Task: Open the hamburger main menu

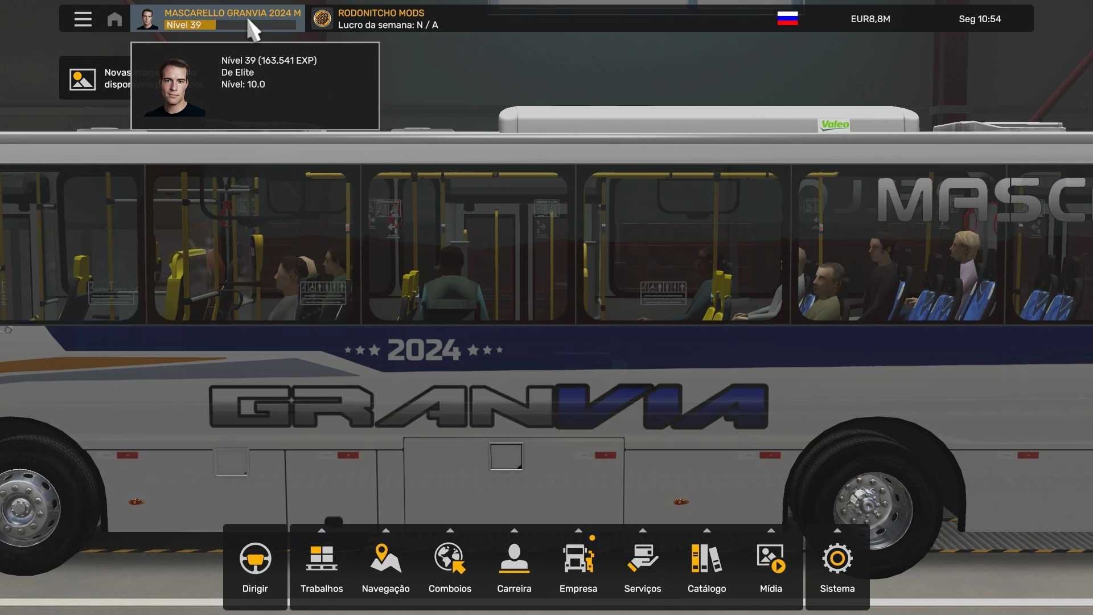Action: point(83,19)
